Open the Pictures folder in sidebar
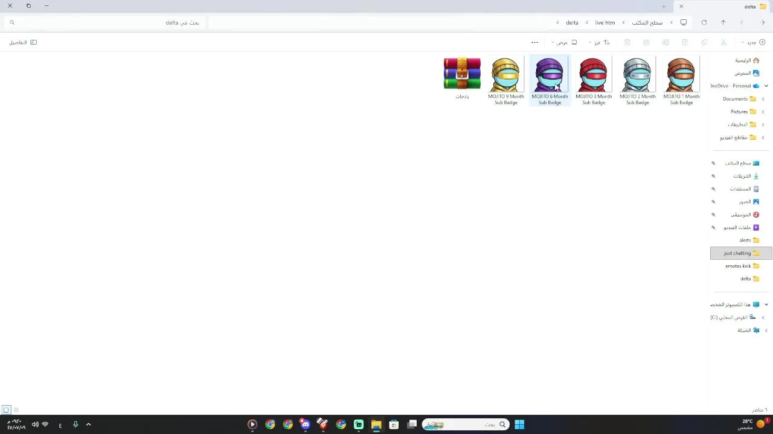773x434 pixels. point(743,112)
